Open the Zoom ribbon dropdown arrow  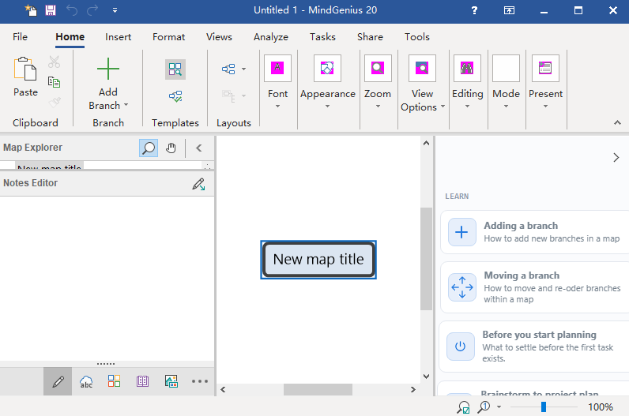378,107
